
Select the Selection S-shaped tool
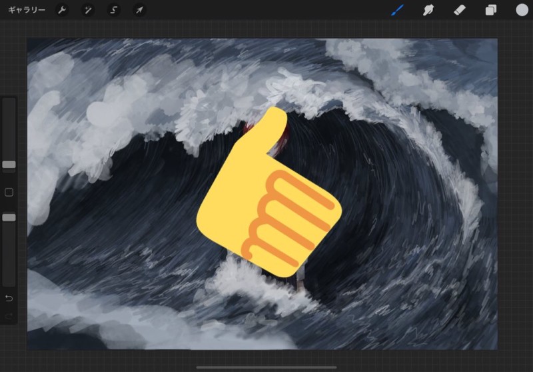tap(113, 10)
